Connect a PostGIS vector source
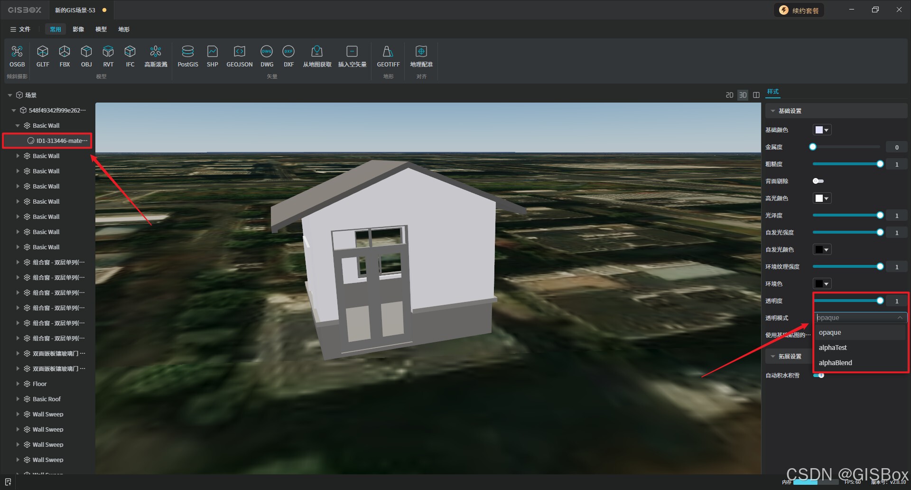The image size is (911, 490). (188, 56)
